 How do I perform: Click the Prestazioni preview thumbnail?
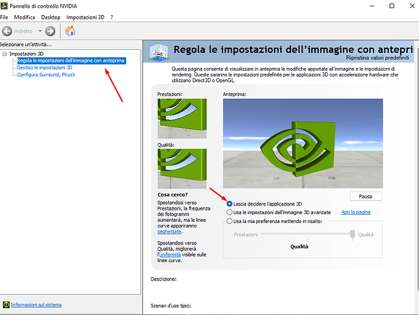182,118
